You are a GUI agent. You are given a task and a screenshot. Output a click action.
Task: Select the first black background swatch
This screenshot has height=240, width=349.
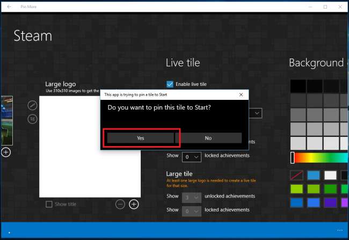pyautogui.click(x=298, y=86)
